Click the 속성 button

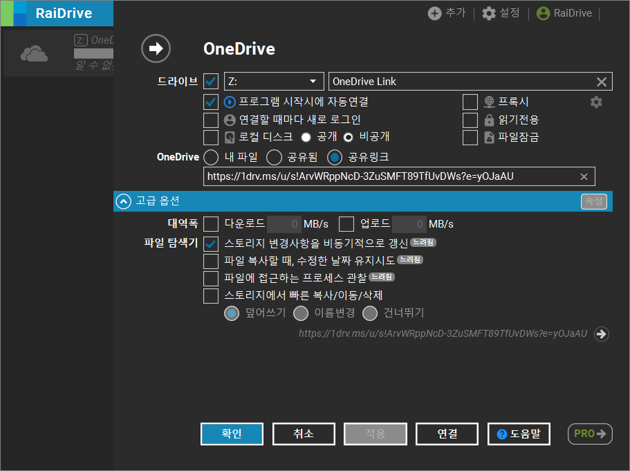click(x=594, y=201)
